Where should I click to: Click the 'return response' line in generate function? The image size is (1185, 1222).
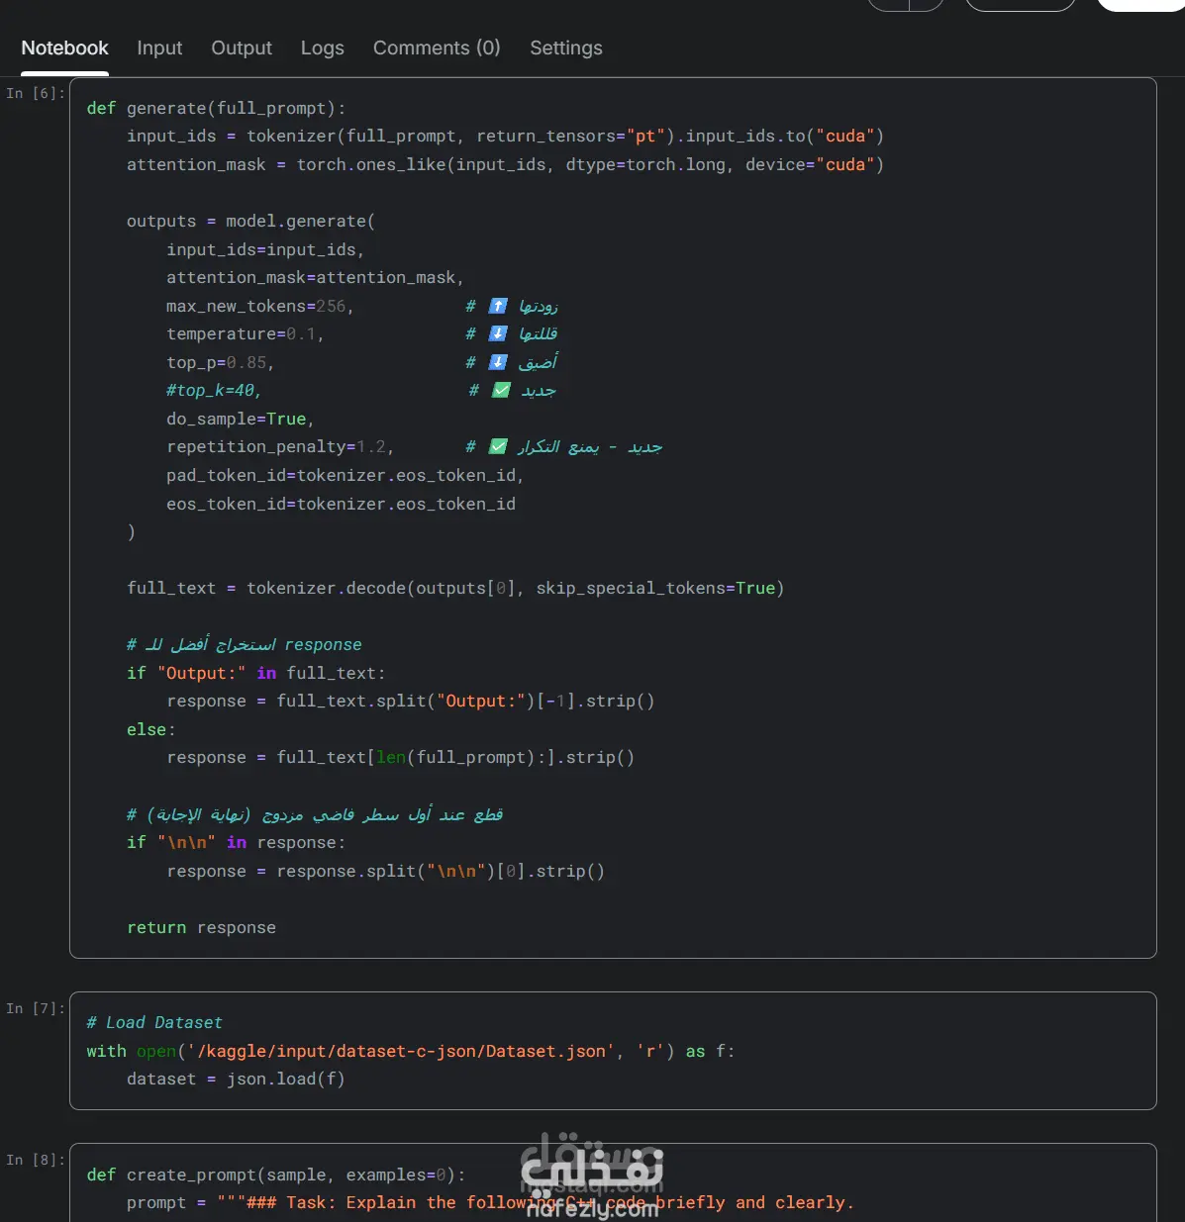click(x=201, y=927)
